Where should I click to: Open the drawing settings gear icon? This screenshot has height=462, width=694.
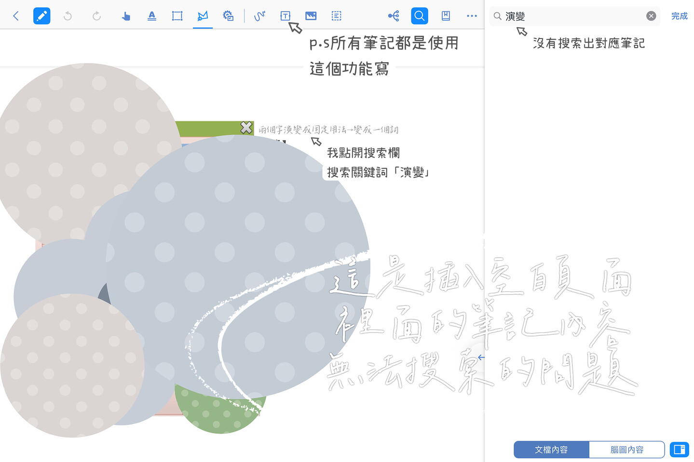(x=228, y=15)
